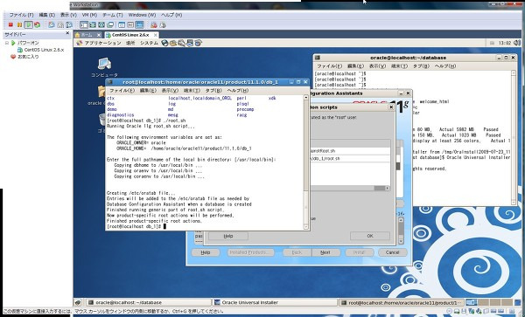Screen dimensions: 525x317
Task: Open the Windows (W) menu
Action: 142,15
